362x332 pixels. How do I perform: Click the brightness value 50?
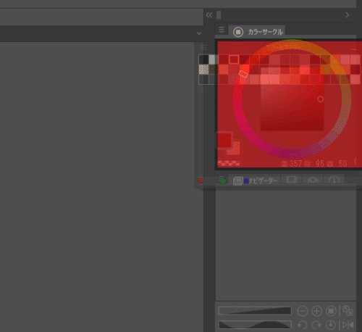pyautogui.click(x=342, y=164)
